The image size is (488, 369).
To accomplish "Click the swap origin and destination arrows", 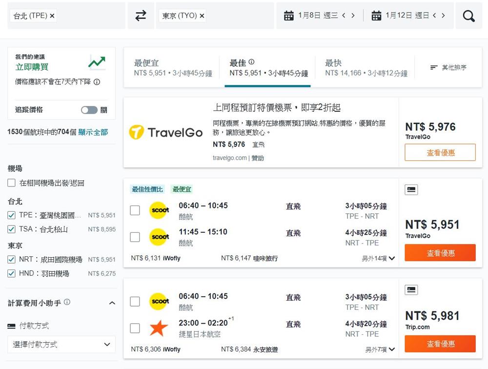I will click(x=141, y=16).
